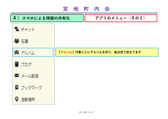The width and height of the screenshot is (168, 119).
Task: Choose the highlighted アルバム label
Action: pyautogui.click(x=28, y=53)
